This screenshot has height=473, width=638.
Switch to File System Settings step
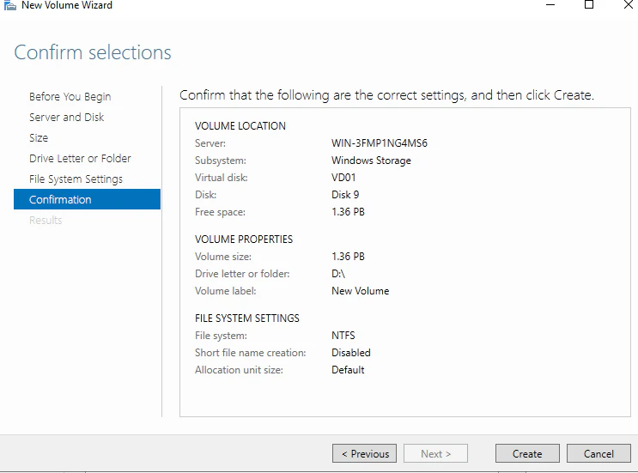(76, 179)
